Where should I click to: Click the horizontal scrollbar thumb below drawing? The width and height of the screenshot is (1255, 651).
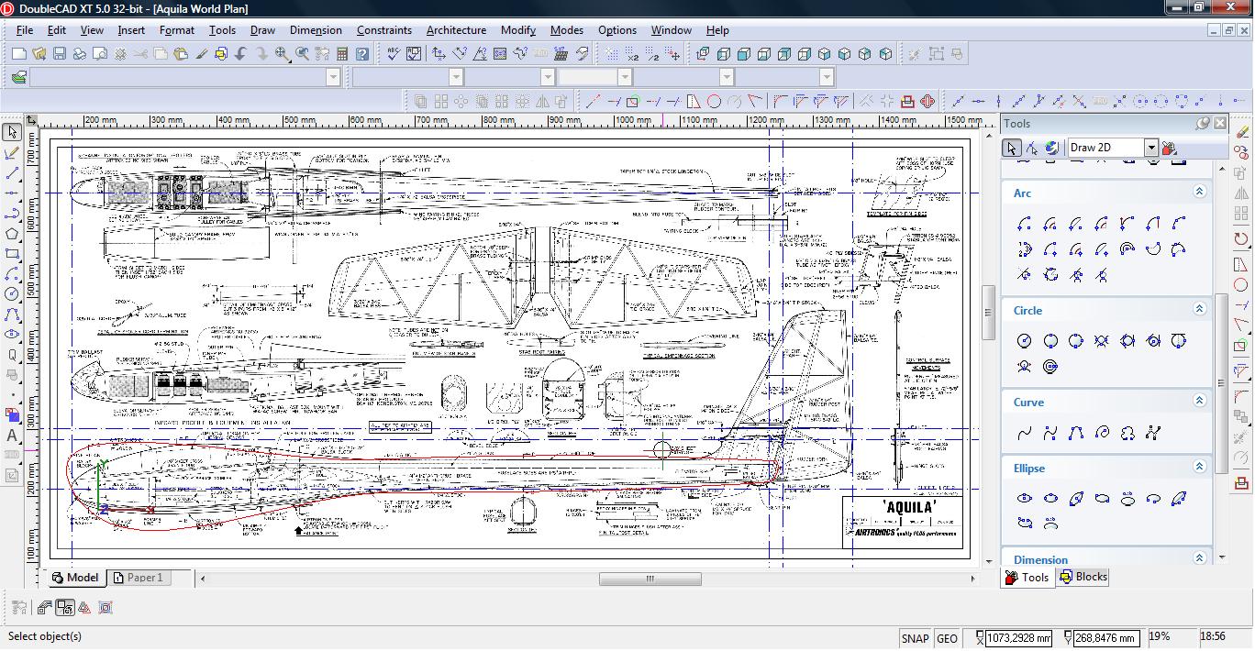650,579
